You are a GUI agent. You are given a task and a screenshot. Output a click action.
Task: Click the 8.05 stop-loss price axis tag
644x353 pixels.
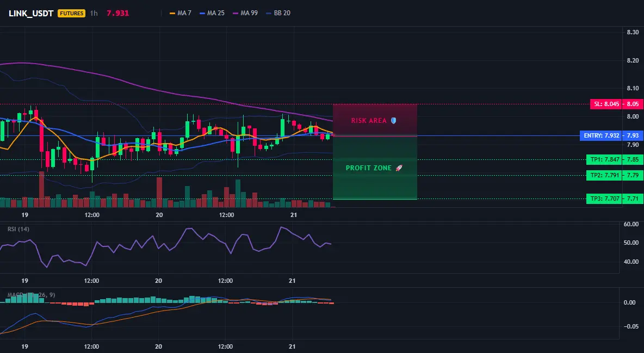(633, 104)
